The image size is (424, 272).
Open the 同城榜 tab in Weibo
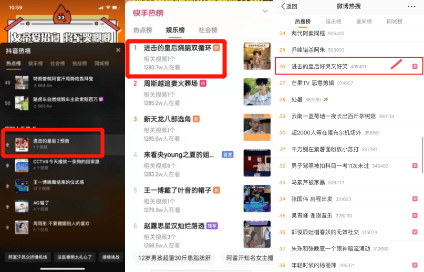point(395,22)
